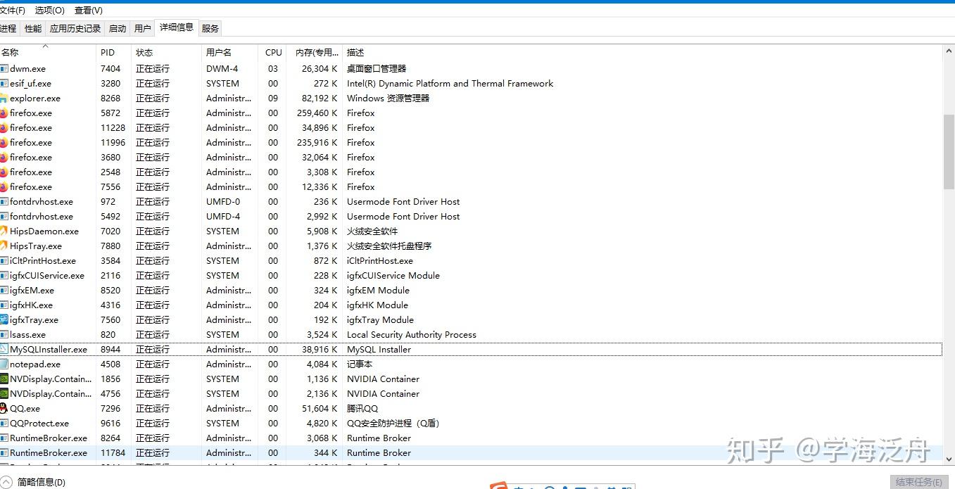This screenshot has height=489, width=955.
Task: Click user name UMFD-0
Action: coord(223,201)
